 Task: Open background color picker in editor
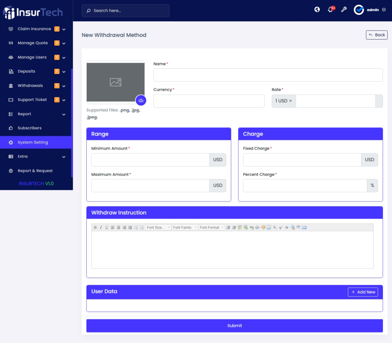(269, 227)
